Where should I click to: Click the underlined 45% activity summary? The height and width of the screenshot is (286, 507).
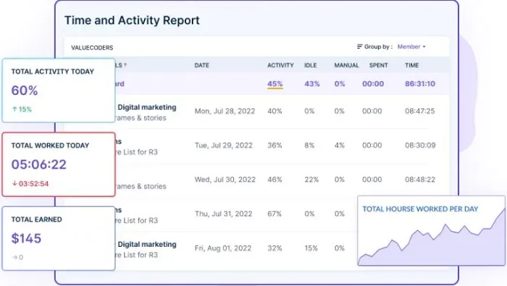click(275, 84)
